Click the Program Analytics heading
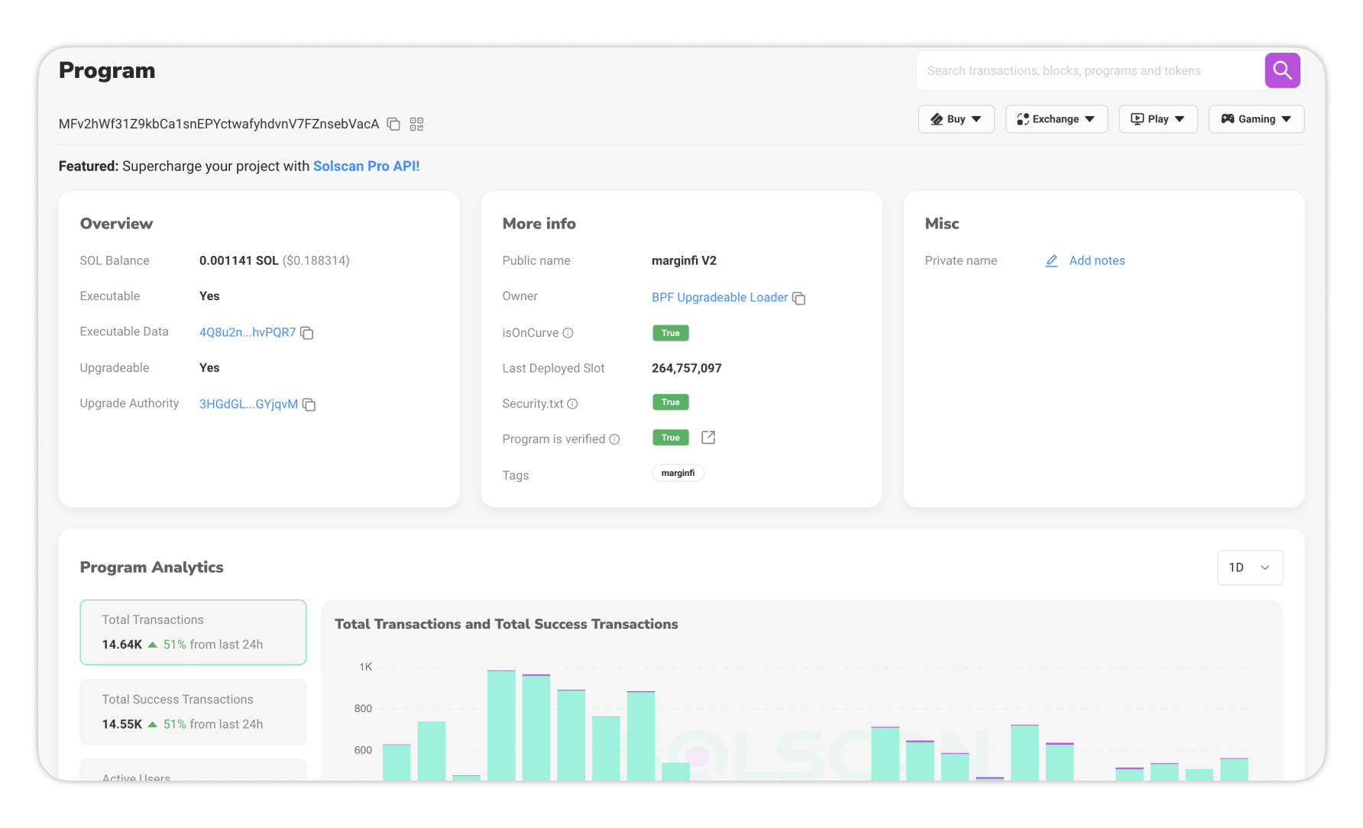Screen dimensions: 1363x828 [151, 567]
